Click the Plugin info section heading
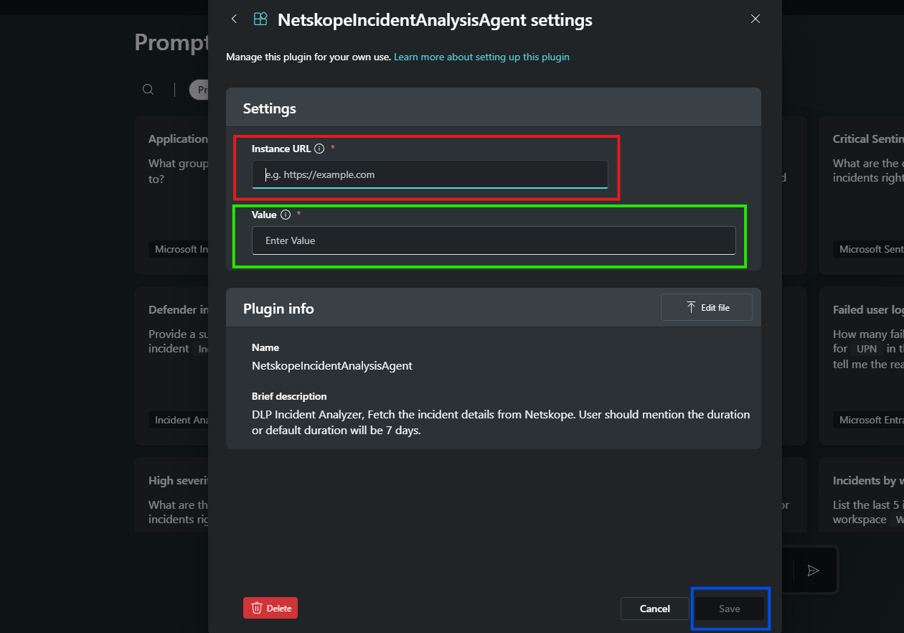The image size is (904, 633). tap(278, 309)
